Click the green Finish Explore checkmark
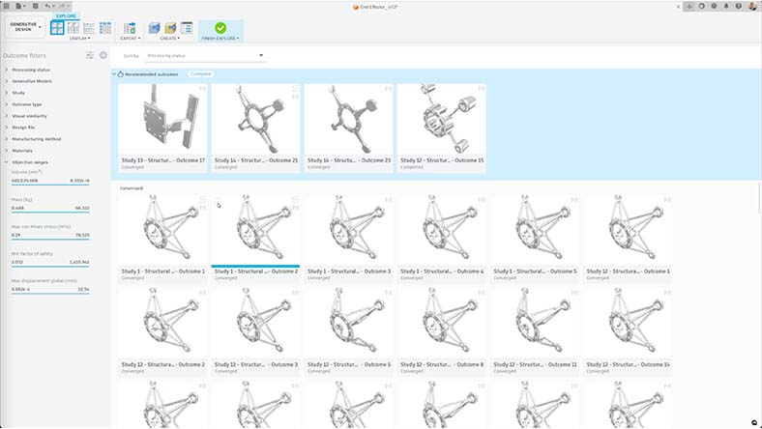The image size is (762, 429). tap(220, 28)
